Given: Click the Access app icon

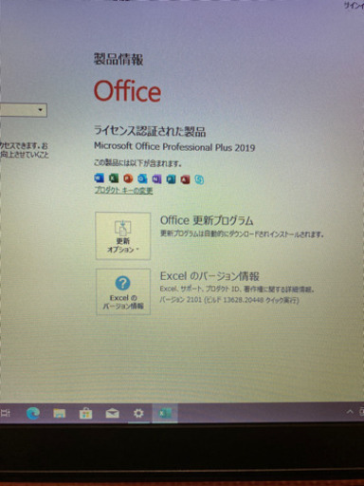Looking at the screenshot, I should [185, 179].
